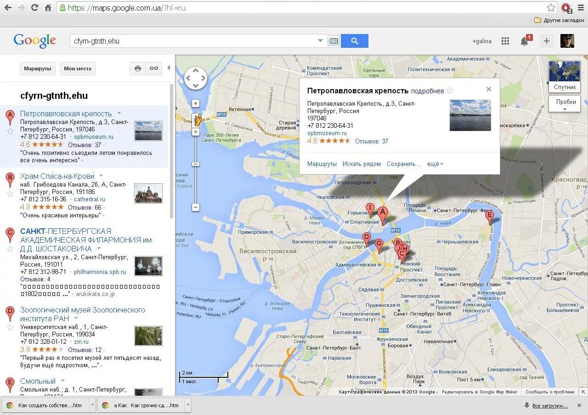588x415 pixels.
Task: Expand options arrow next to Храм Спаса-на-Крови
Action: pos(102,176)
